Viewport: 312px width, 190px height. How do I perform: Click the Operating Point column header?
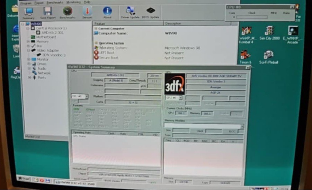[x=86, y=133]
